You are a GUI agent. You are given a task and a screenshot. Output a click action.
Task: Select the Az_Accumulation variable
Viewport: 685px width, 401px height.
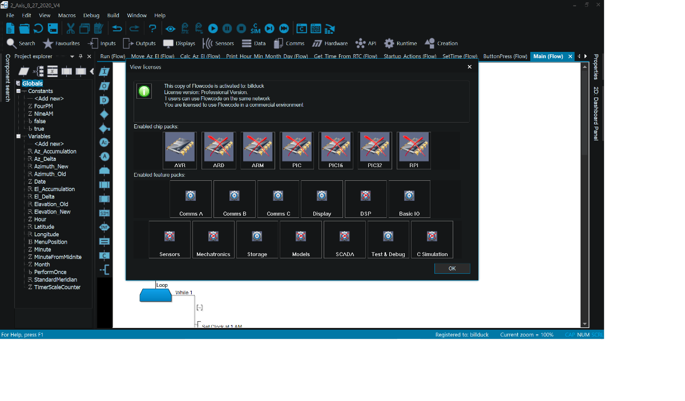(x=55, y=152)
